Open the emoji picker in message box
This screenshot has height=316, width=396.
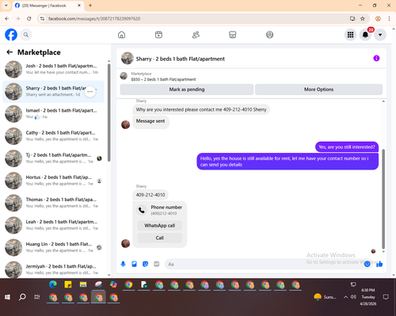click(367, 264)
